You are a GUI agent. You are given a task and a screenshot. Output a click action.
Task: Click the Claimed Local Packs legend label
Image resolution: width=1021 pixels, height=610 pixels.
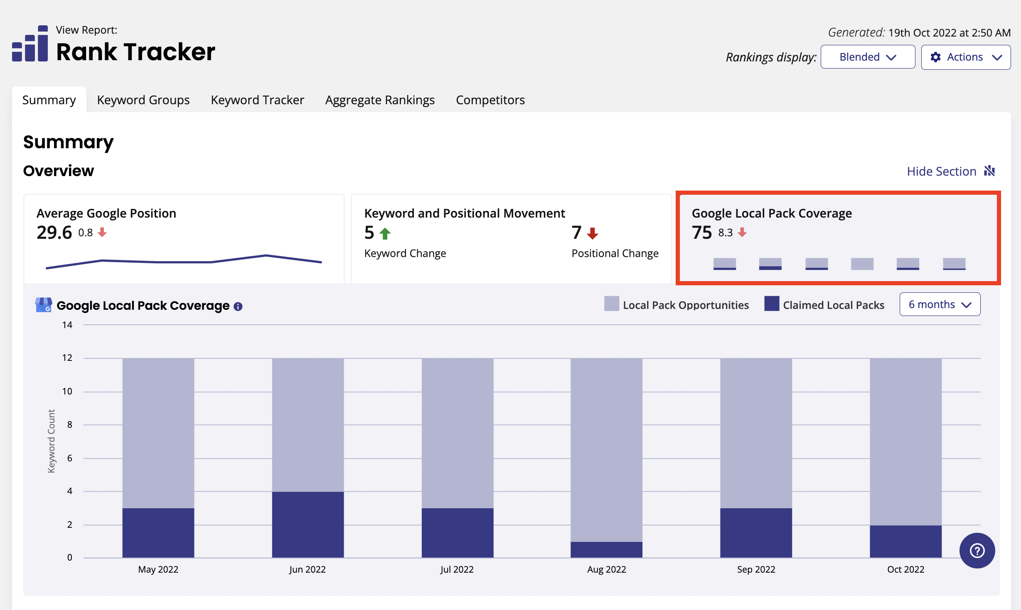(x=834, y=305)
